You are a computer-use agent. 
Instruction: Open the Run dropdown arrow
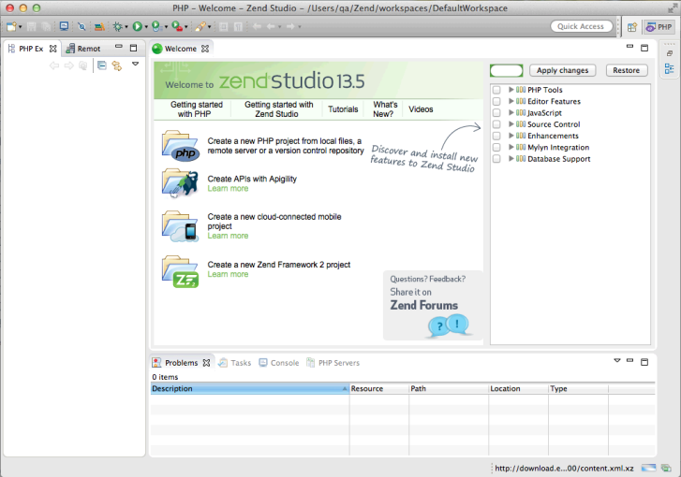[x=146, y=27]
